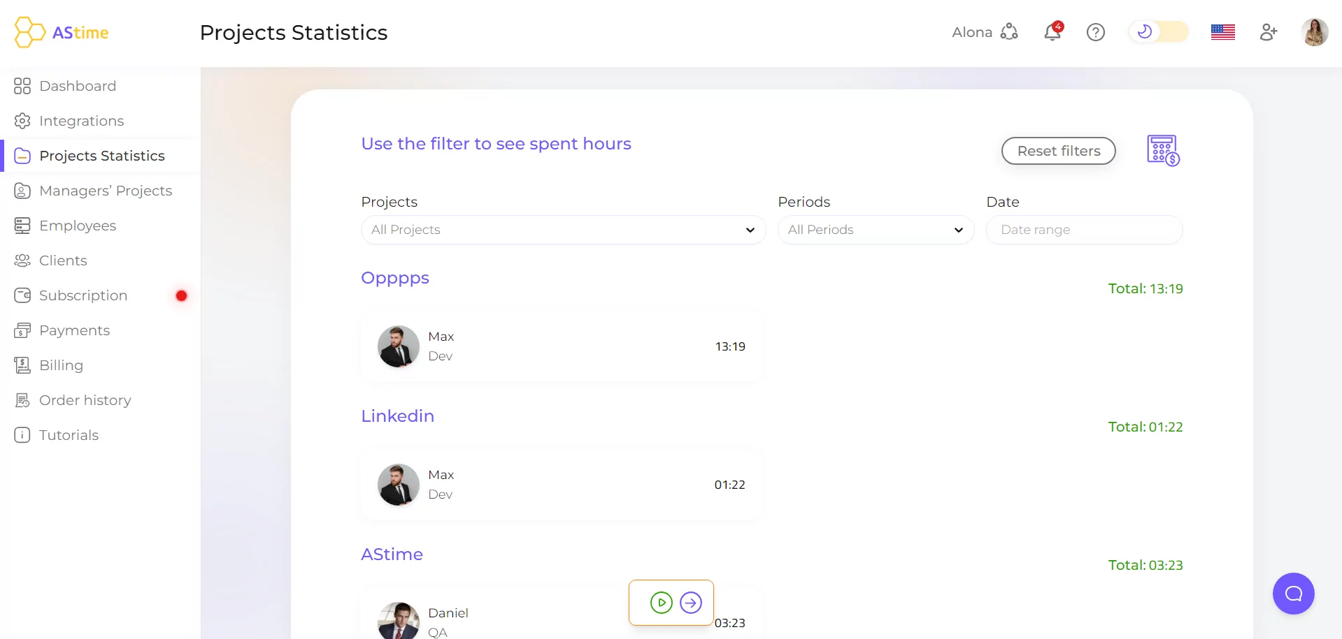Click the Reset filters button
This screenshot has height=639, width=1342.
click(1058, 151)
